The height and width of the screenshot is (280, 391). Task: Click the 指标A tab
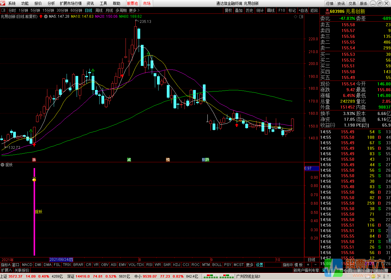5,265
